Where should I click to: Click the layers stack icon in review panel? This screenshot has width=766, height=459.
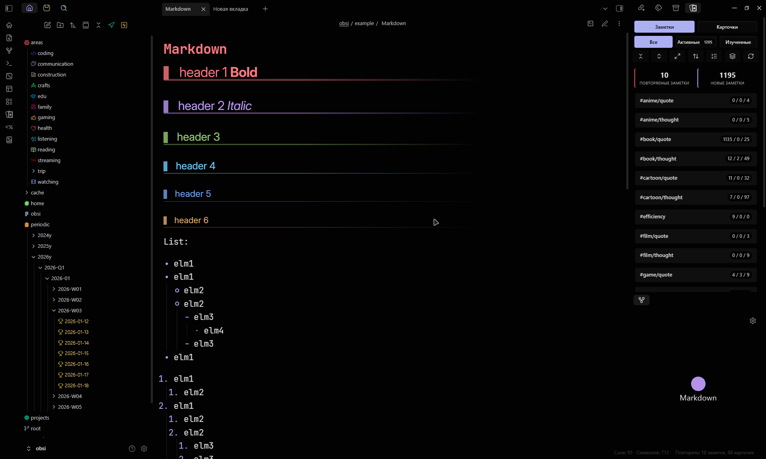pyautogui.click(x=732, y=56)
